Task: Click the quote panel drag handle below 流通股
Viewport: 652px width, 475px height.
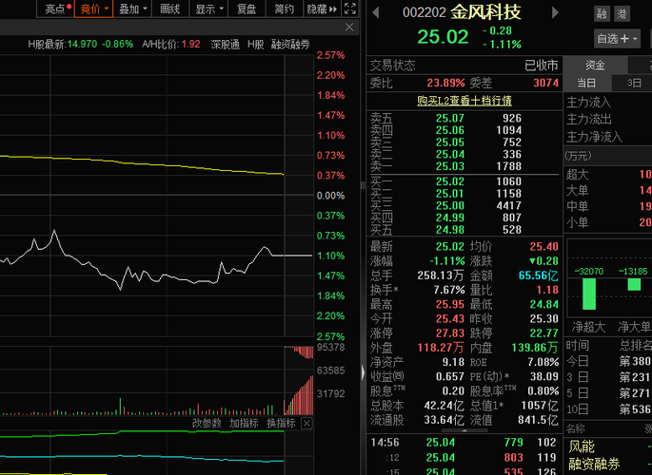Action: click(x=464, y=430)
